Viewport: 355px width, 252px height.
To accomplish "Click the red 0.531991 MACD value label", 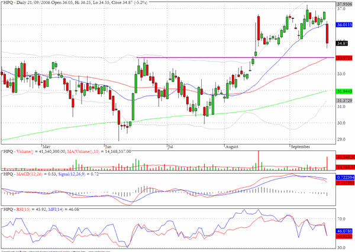I will 344,183.
